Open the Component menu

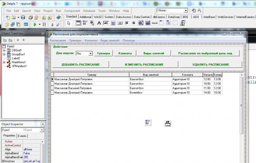(x=72, y=11)
